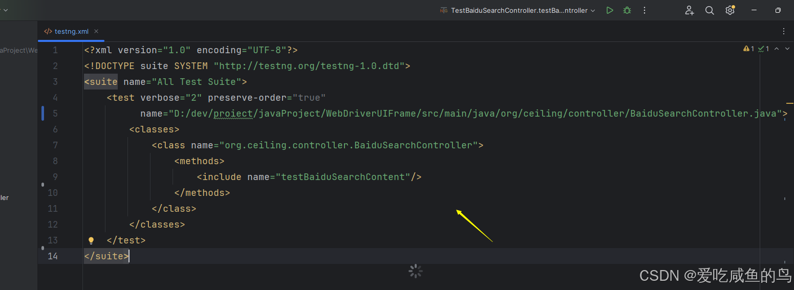Image resolution: width=794 pixels, height=290 pixels.
Task: Open more run actions menu
Action: [645, 10]
